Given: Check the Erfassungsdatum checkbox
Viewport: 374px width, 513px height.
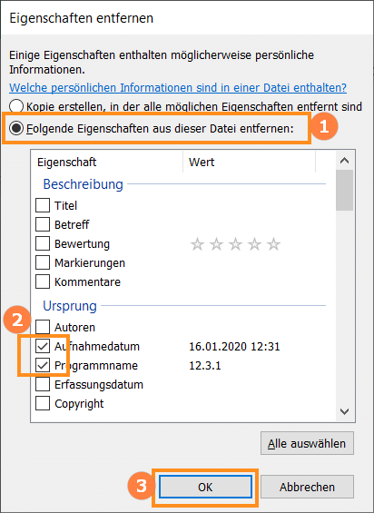Looking at the screenshot, I should (43, 384).
